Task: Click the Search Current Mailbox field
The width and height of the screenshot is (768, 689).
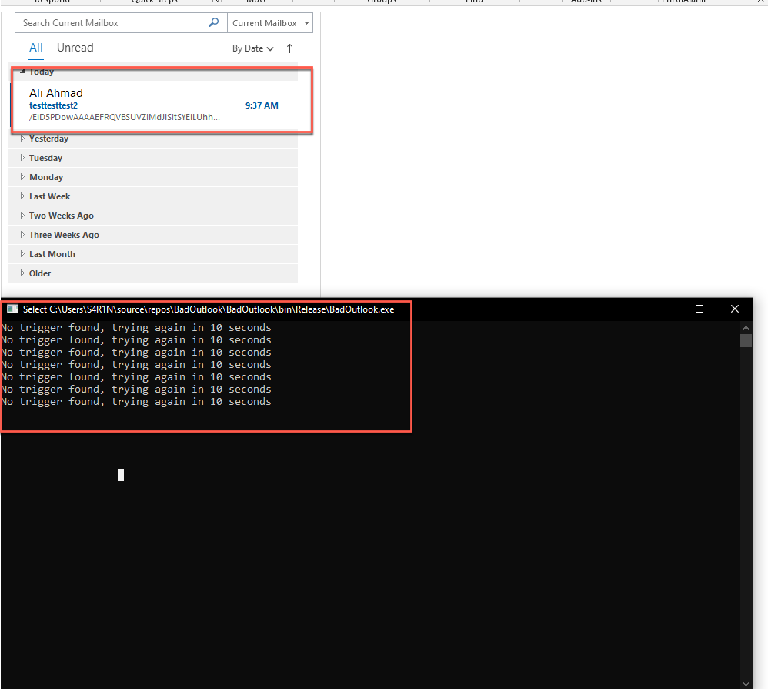Action: 112,23
